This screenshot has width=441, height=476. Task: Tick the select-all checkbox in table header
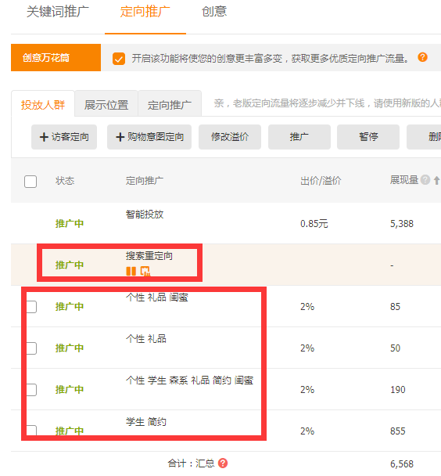tap(30, 182)
